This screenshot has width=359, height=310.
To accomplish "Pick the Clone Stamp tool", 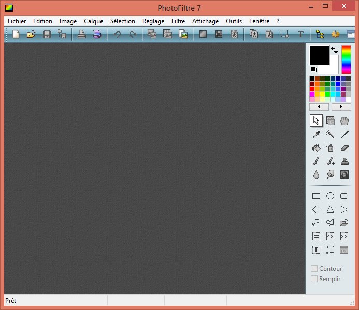I will 344,161.
